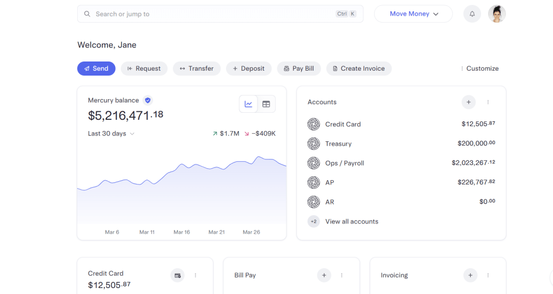Image resolution: width=553 pixels, height=294 pixels.
Task: Create new invoice with Invoicing plus icon
Action: [x=470, y=275]
